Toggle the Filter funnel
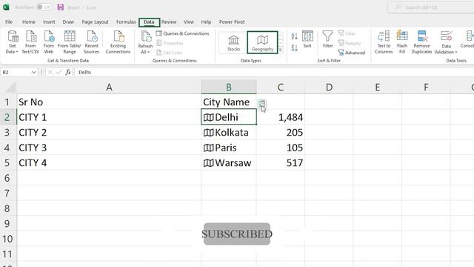This screenshot has height=267, width=474. point(327,39)
